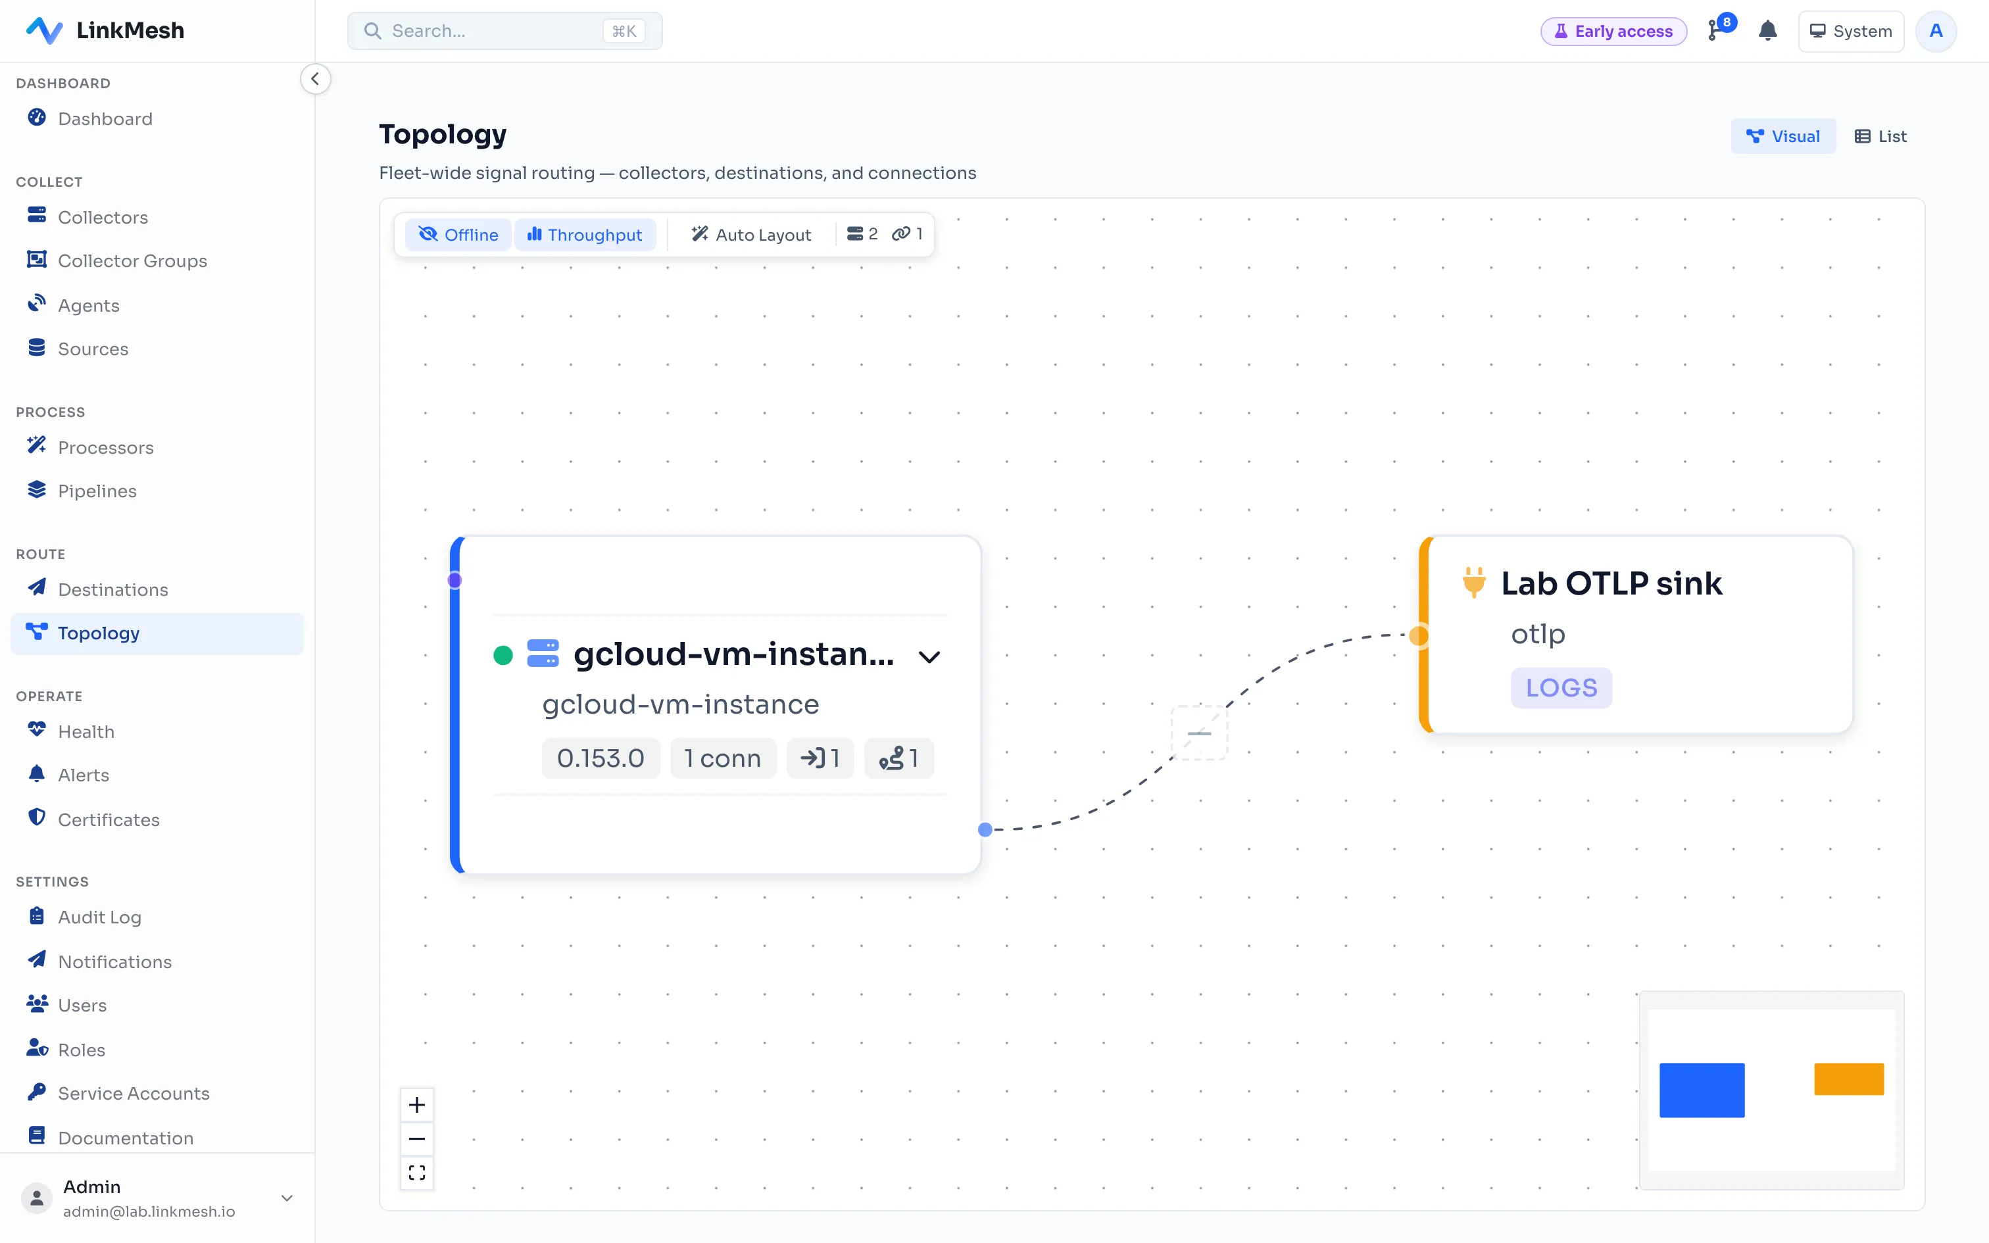The width and height of the screenshot is (1989, 1243).
Task: Fit topology view to screen
Action: click(x=417, y=1173)
